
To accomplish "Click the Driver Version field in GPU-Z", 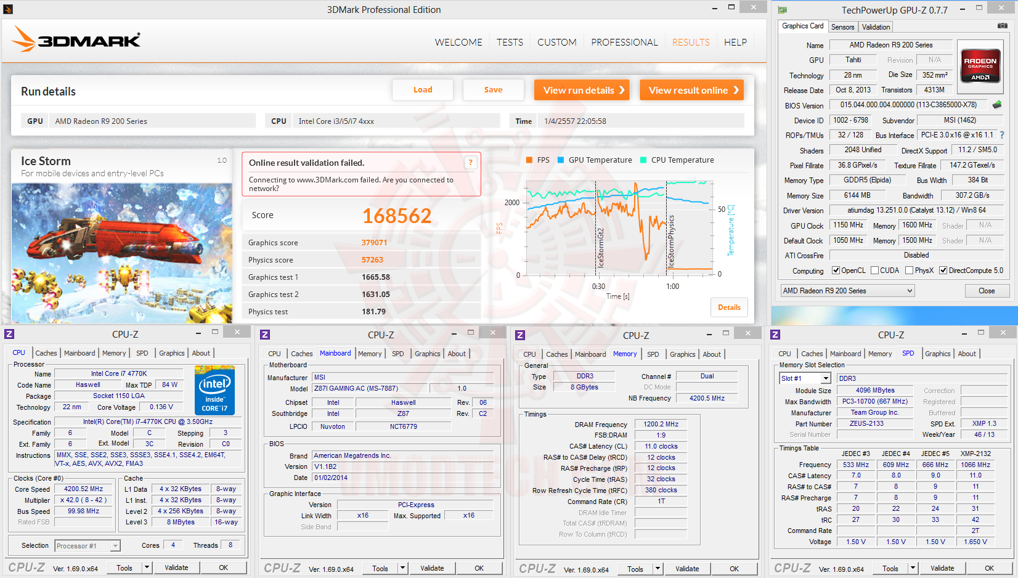I will coord(916,210).
